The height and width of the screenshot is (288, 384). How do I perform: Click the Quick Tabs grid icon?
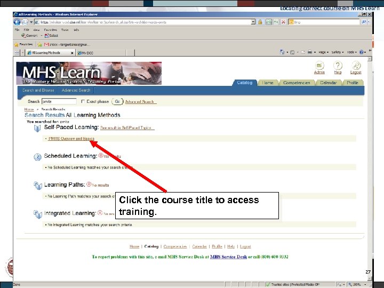coord(17,53)
